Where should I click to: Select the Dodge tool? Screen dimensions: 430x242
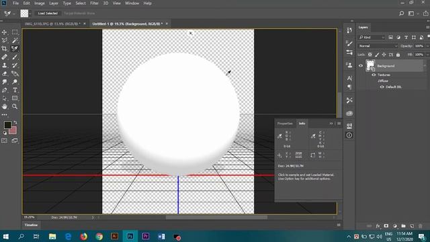click(x=15, y=82)
